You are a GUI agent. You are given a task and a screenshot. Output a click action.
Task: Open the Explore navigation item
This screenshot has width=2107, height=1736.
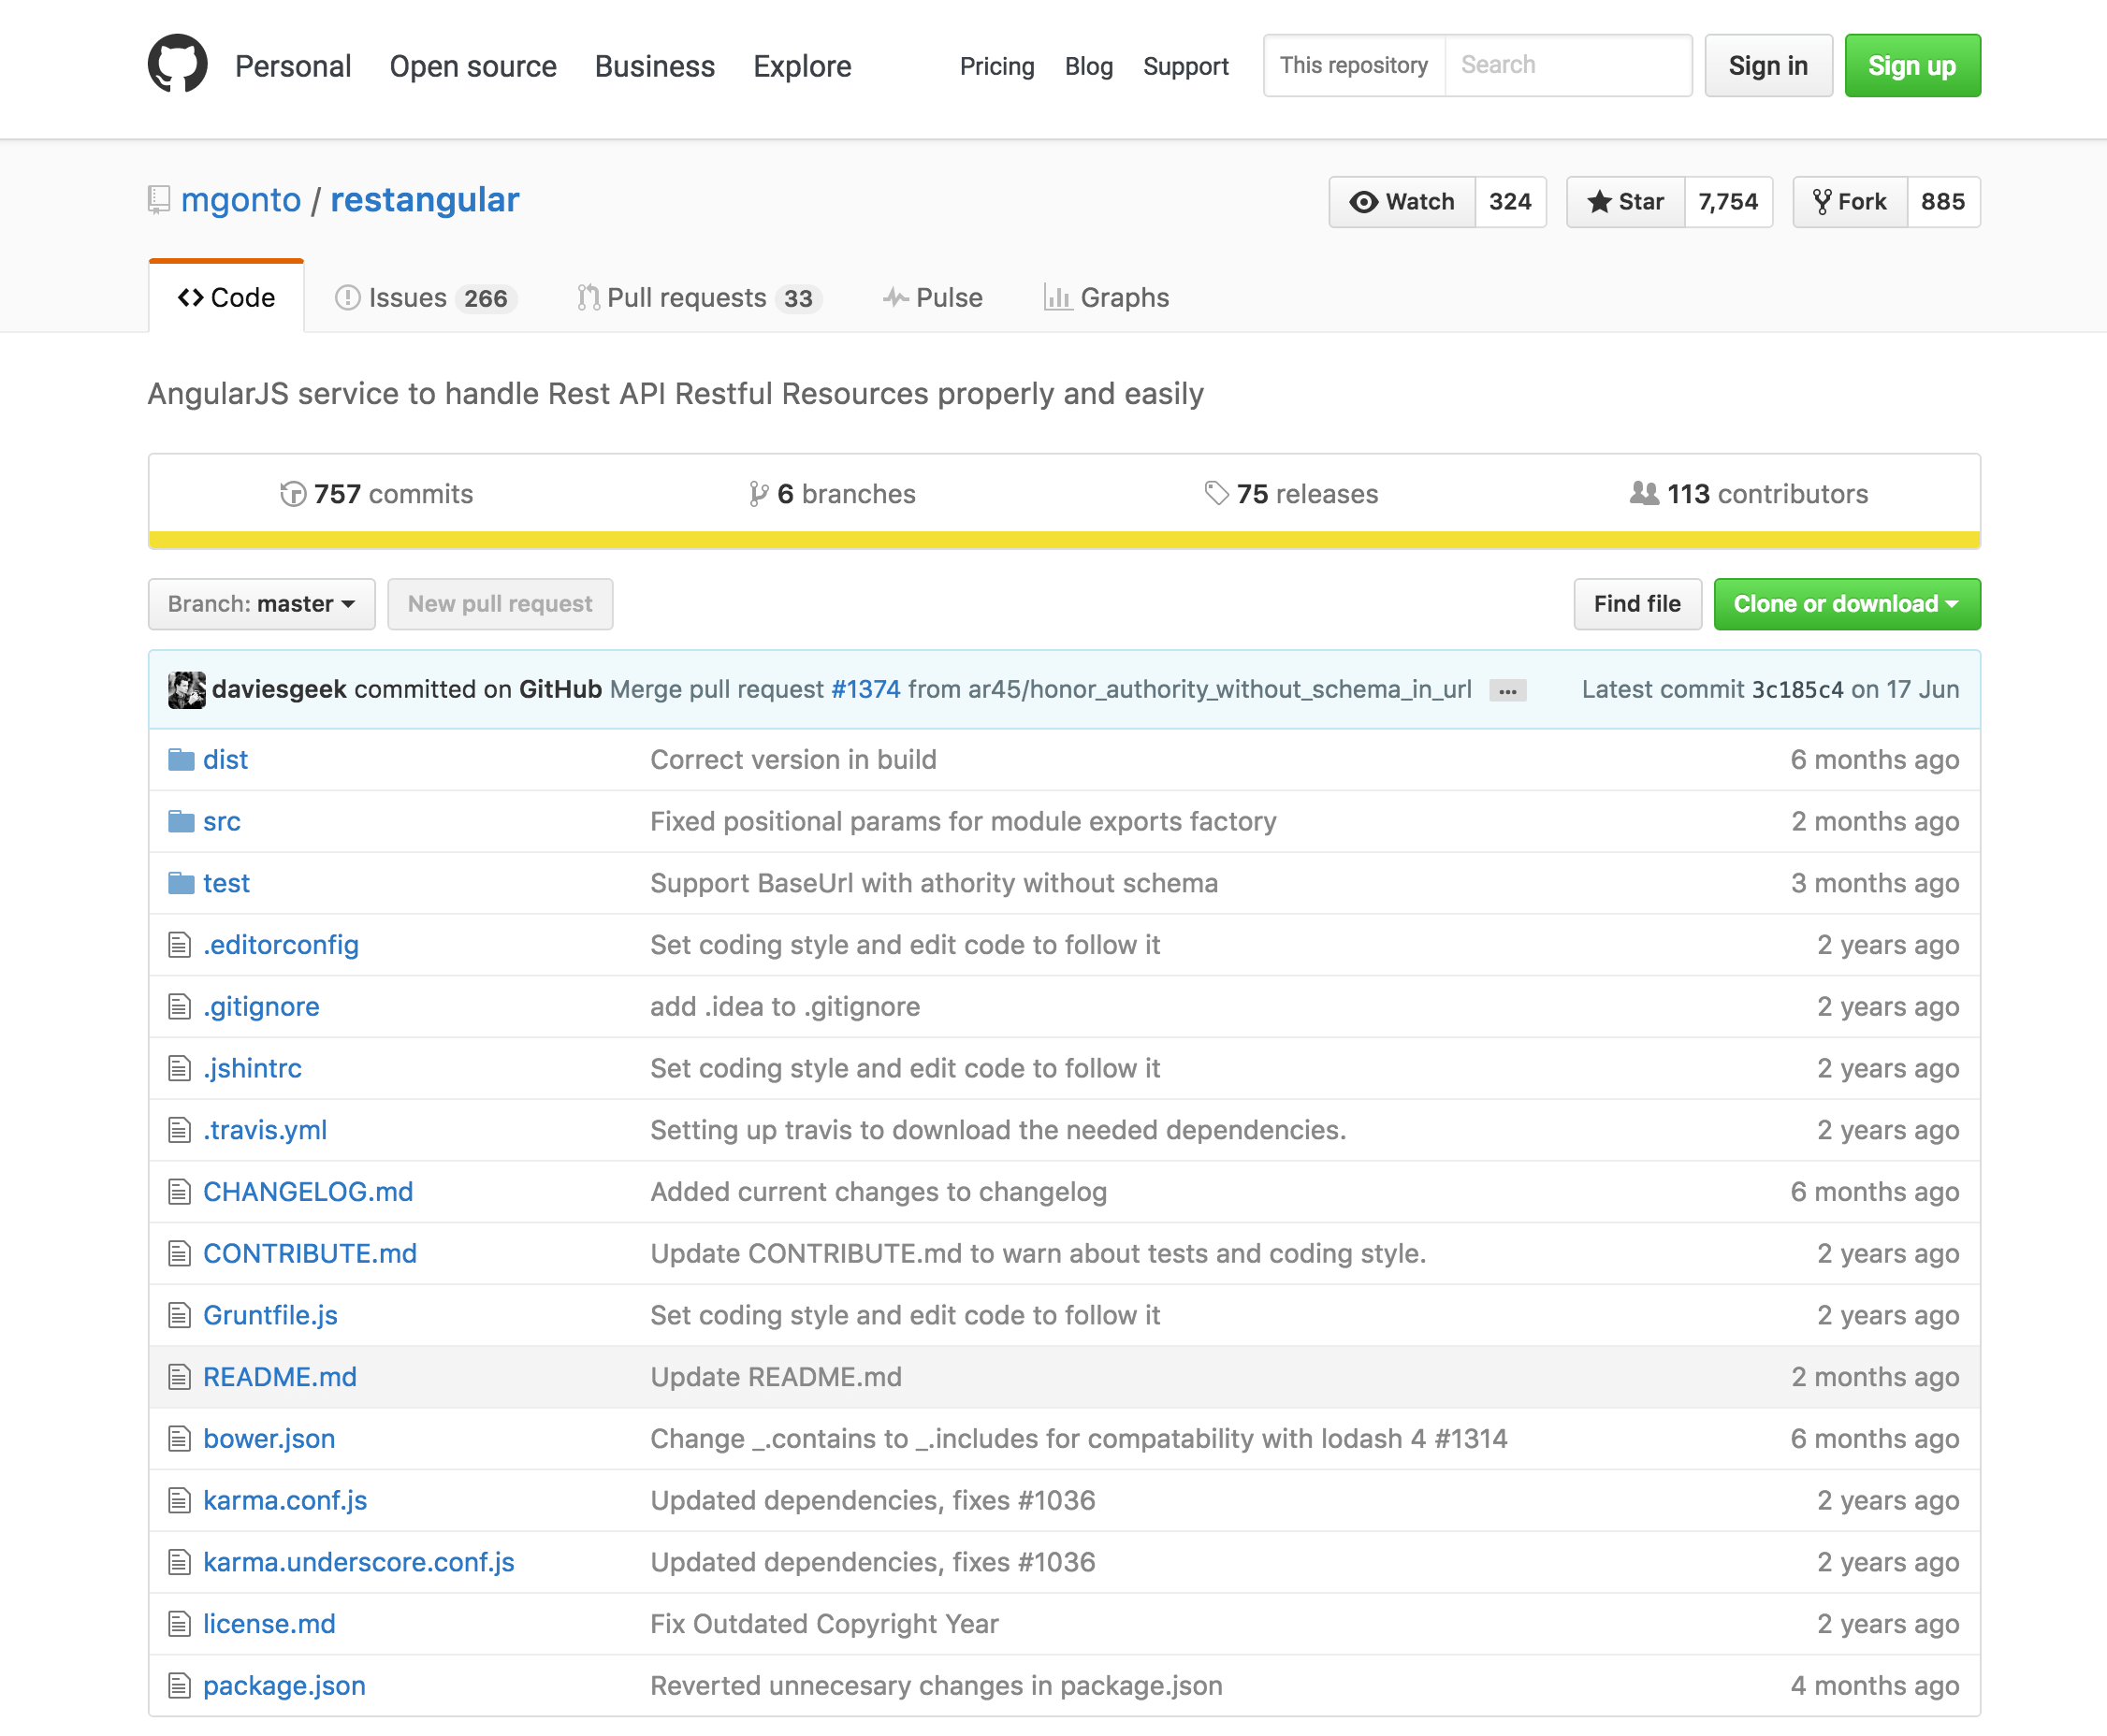802,66
